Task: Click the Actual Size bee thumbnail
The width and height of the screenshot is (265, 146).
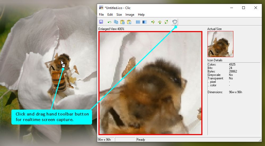Action: point(220,44)
